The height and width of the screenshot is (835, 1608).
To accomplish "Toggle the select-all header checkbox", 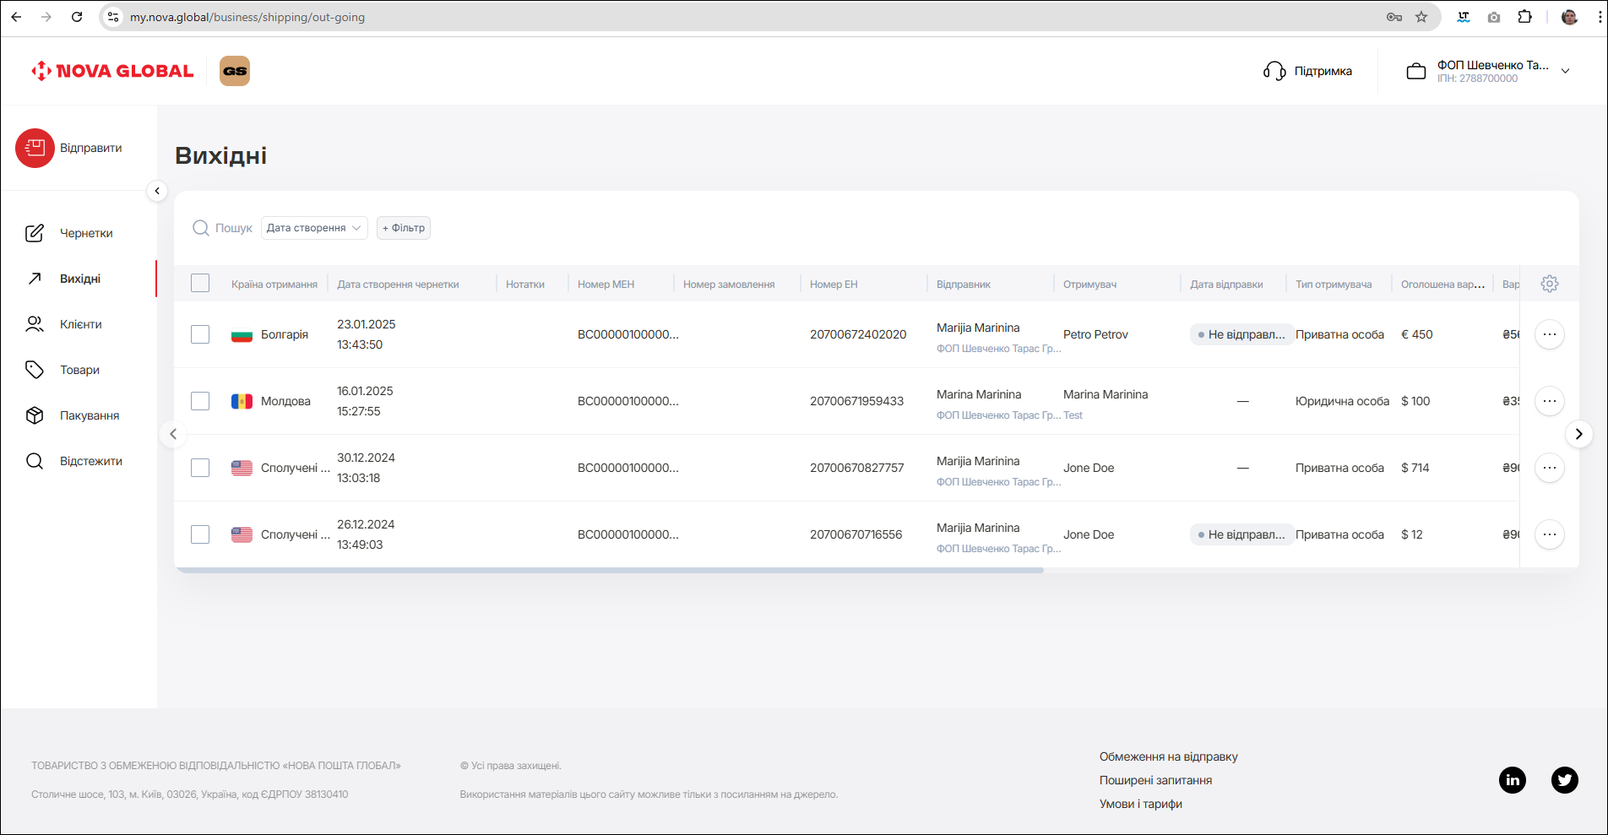I will 200,284.
